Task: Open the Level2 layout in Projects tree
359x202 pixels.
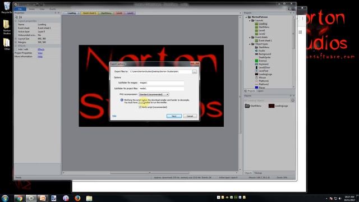Action: pyautogui.click(x=262, y=34)
